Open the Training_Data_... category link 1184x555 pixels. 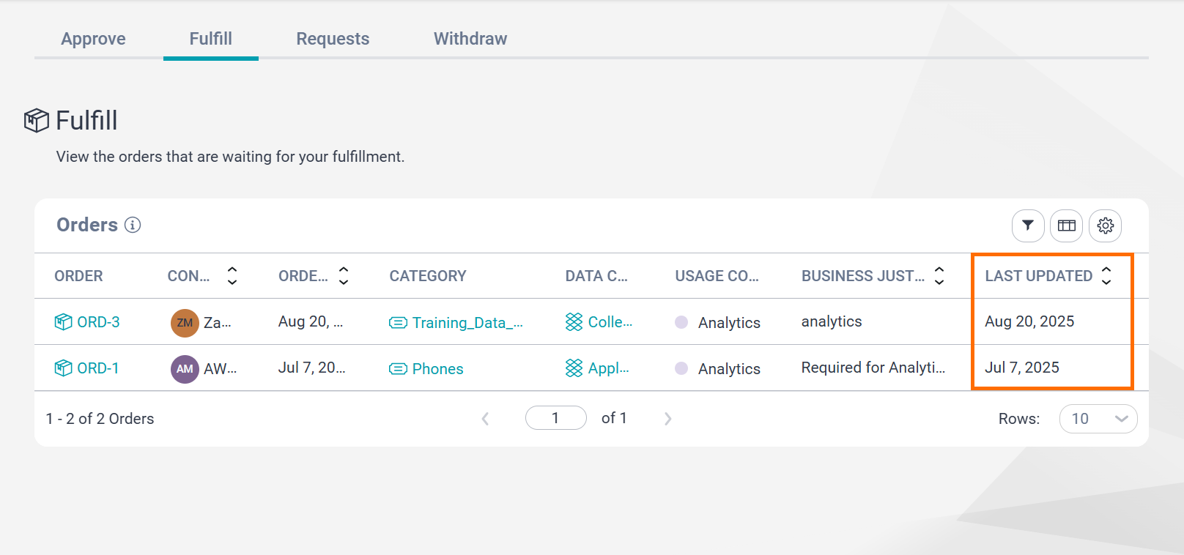pyautogui.click(x=467, y=323)
